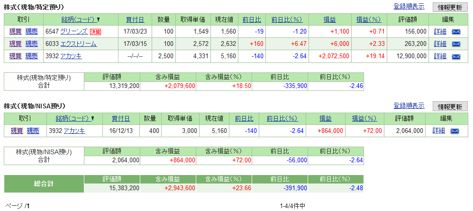This screenshot has width=473, height=211.
Task: Click 現買 for NISA アカツキ row
Action: pyautogui.click(x=17, y=131)
